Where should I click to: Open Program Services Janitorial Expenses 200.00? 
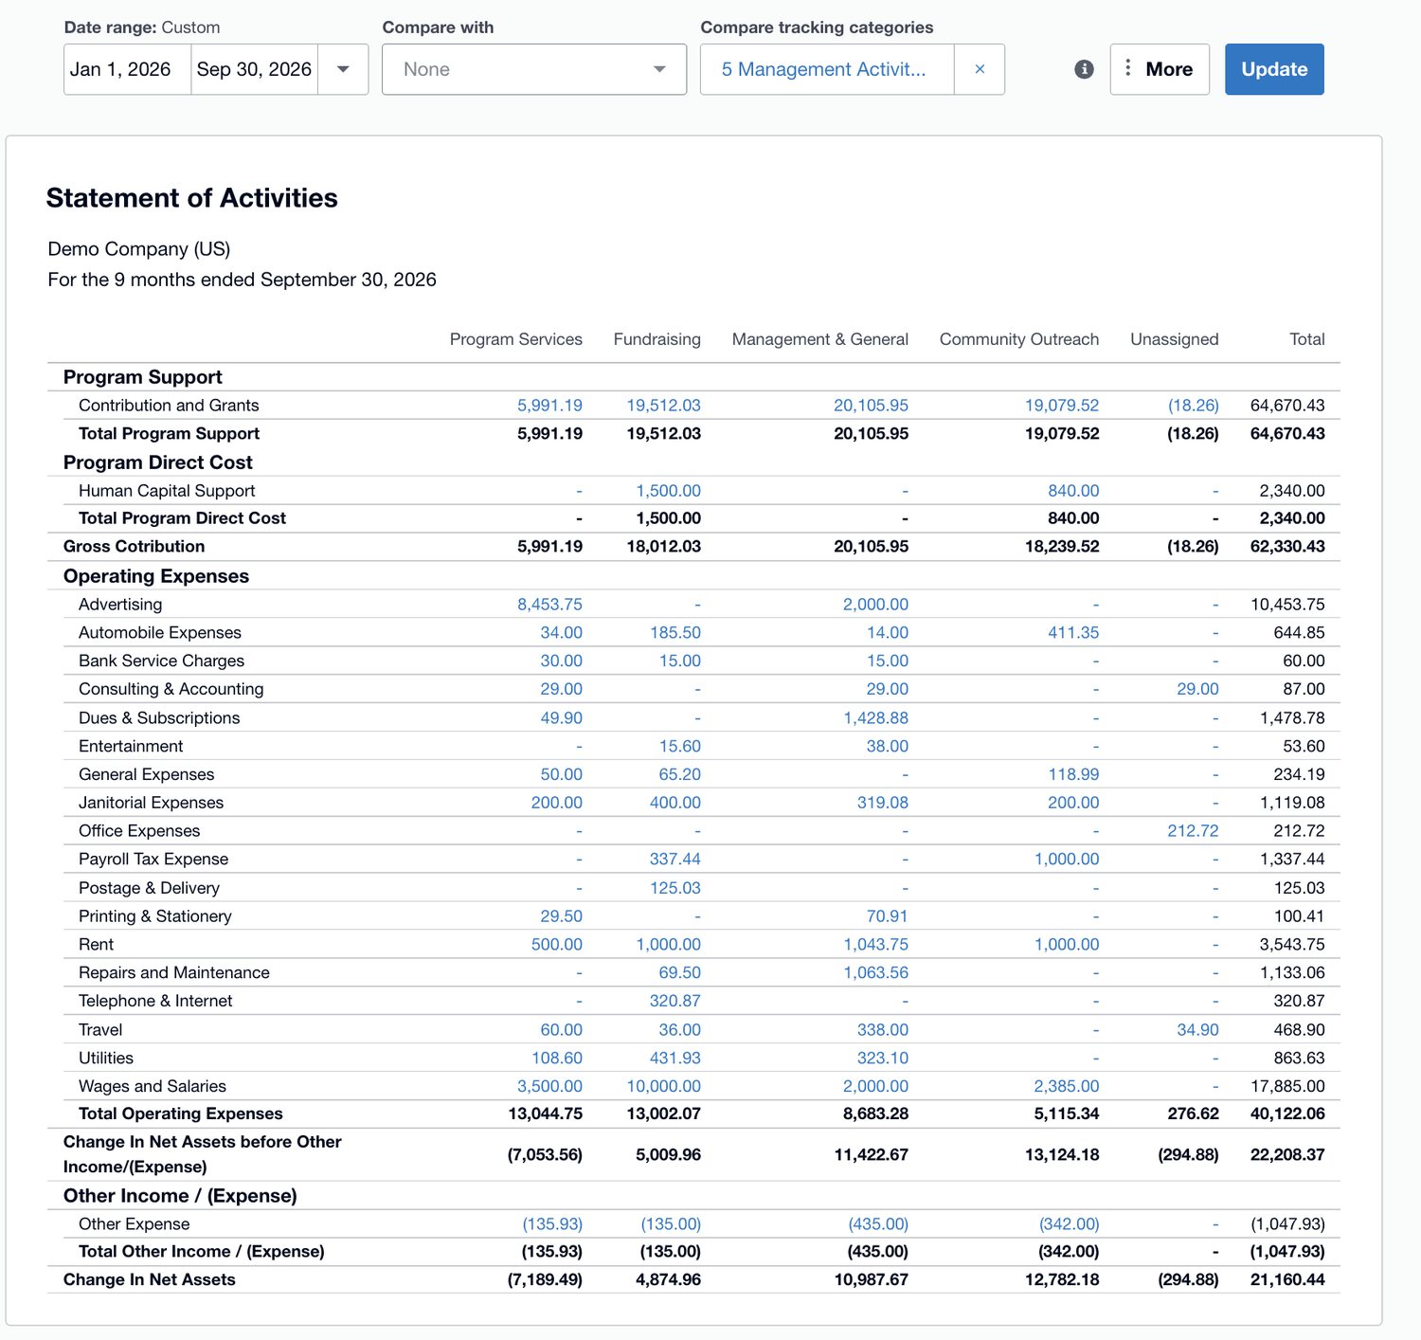(x=556, y=803)
